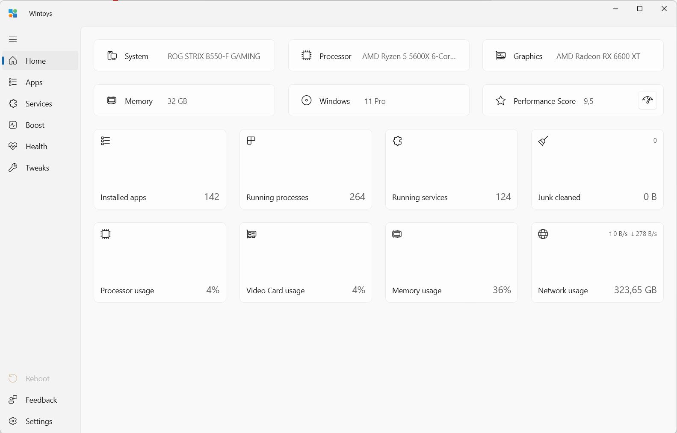Click the Feedback link in sidebar
Screen dimensions: 677x433
pos(41,400)
